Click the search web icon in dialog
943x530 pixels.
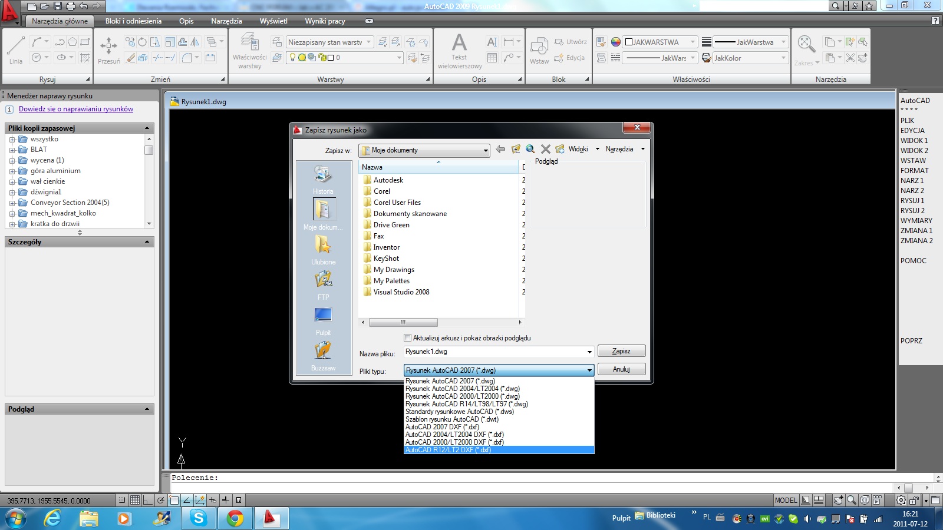click(530, 149)
